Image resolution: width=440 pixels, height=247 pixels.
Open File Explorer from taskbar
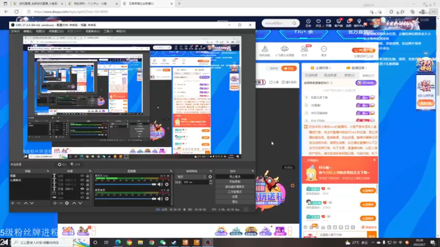pyautogui.click(x=140, y=242)
